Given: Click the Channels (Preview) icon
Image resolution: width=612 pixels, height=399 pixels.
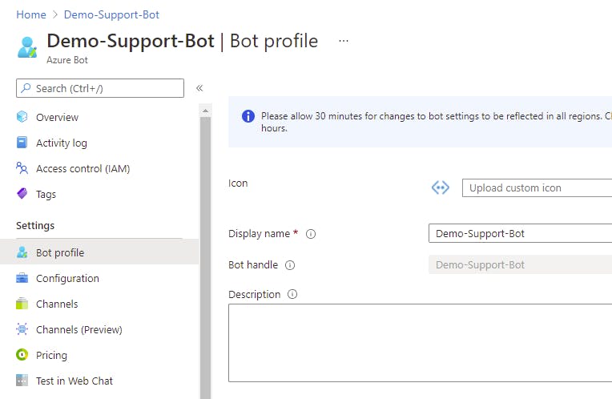Looking at the screenshot, I should click(x=22, y=329).
